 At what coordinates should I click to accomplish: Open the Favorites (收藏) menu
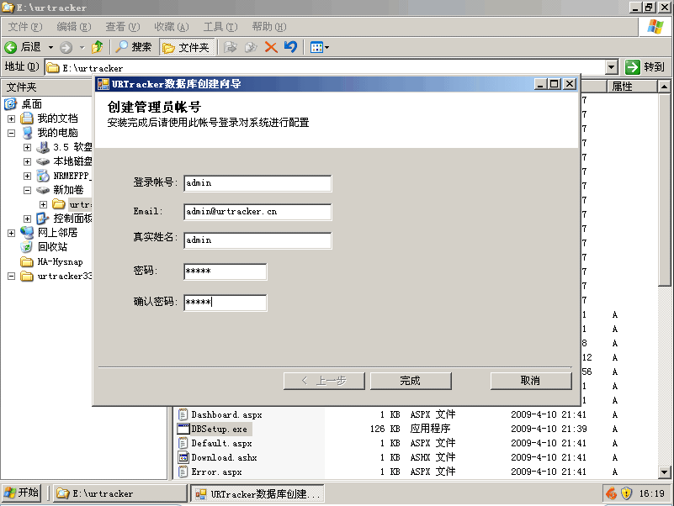(x=172, y=27)
